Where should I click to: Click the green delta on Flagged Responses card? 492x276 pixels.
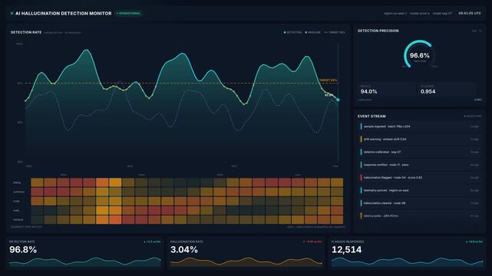coord(474,242)
